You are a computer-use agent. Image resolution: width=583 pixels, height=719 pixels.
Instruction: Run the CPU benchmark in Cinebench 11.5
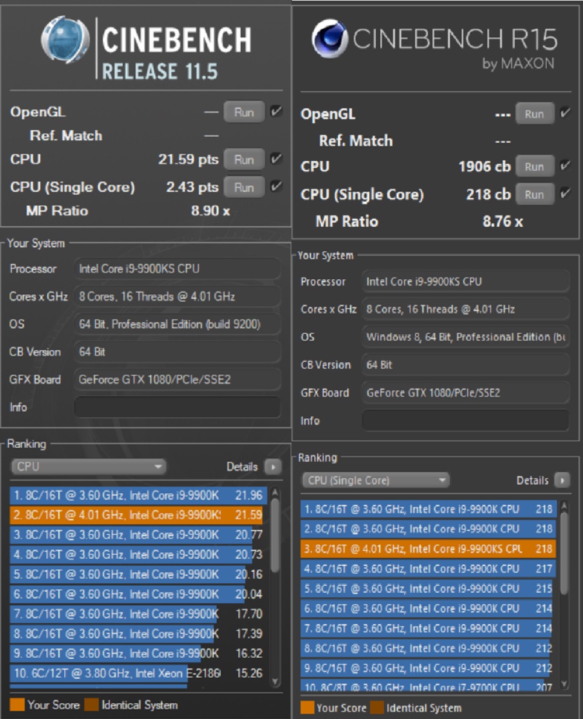[244, 160]
